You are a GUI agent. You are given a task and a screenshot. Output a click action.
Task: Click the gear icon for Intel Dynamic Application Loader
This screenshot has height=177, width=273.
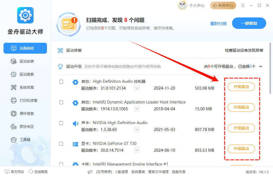tap(75, 103)
